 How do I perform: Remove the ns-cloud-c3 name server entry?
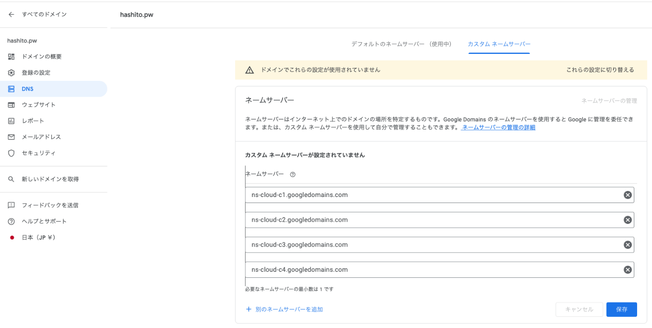click(627, 245)
